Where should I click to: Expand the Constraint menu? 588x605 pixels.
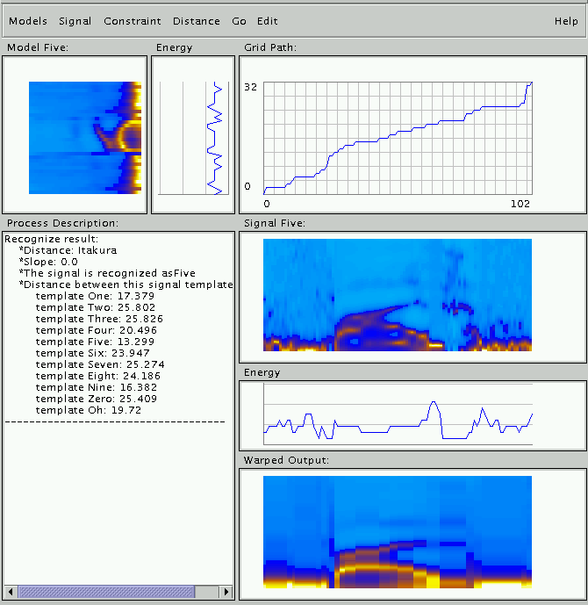pyautogui.click(x=132, y=21)
